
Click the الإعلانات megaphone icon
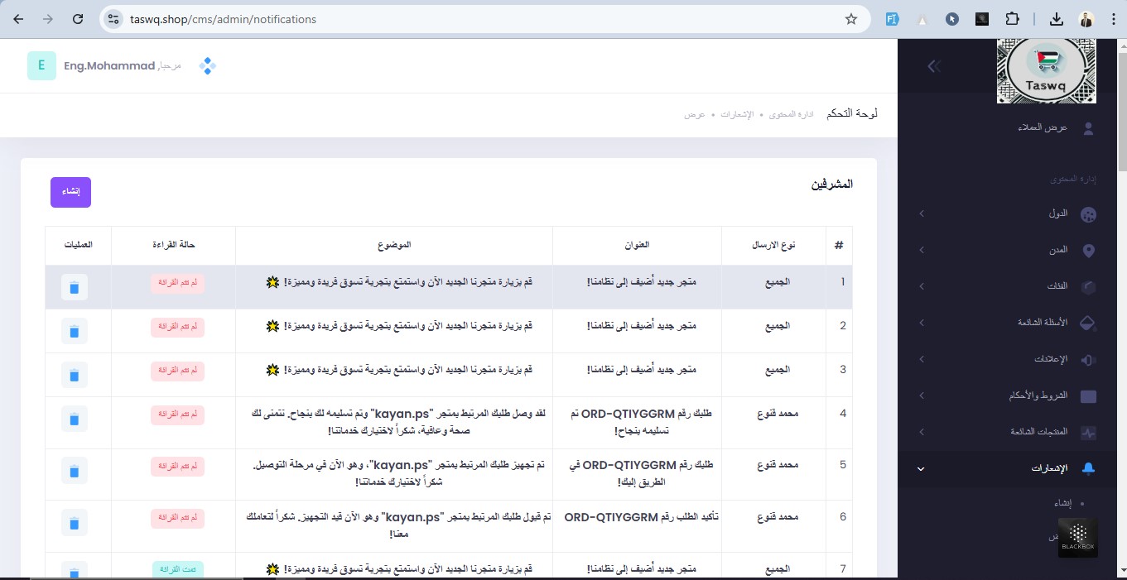click(x=1088, y=359)
